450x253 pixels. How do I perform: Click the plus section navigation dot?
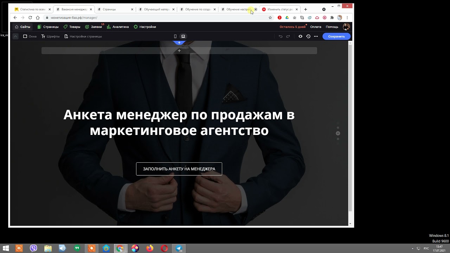click(338, 133)
